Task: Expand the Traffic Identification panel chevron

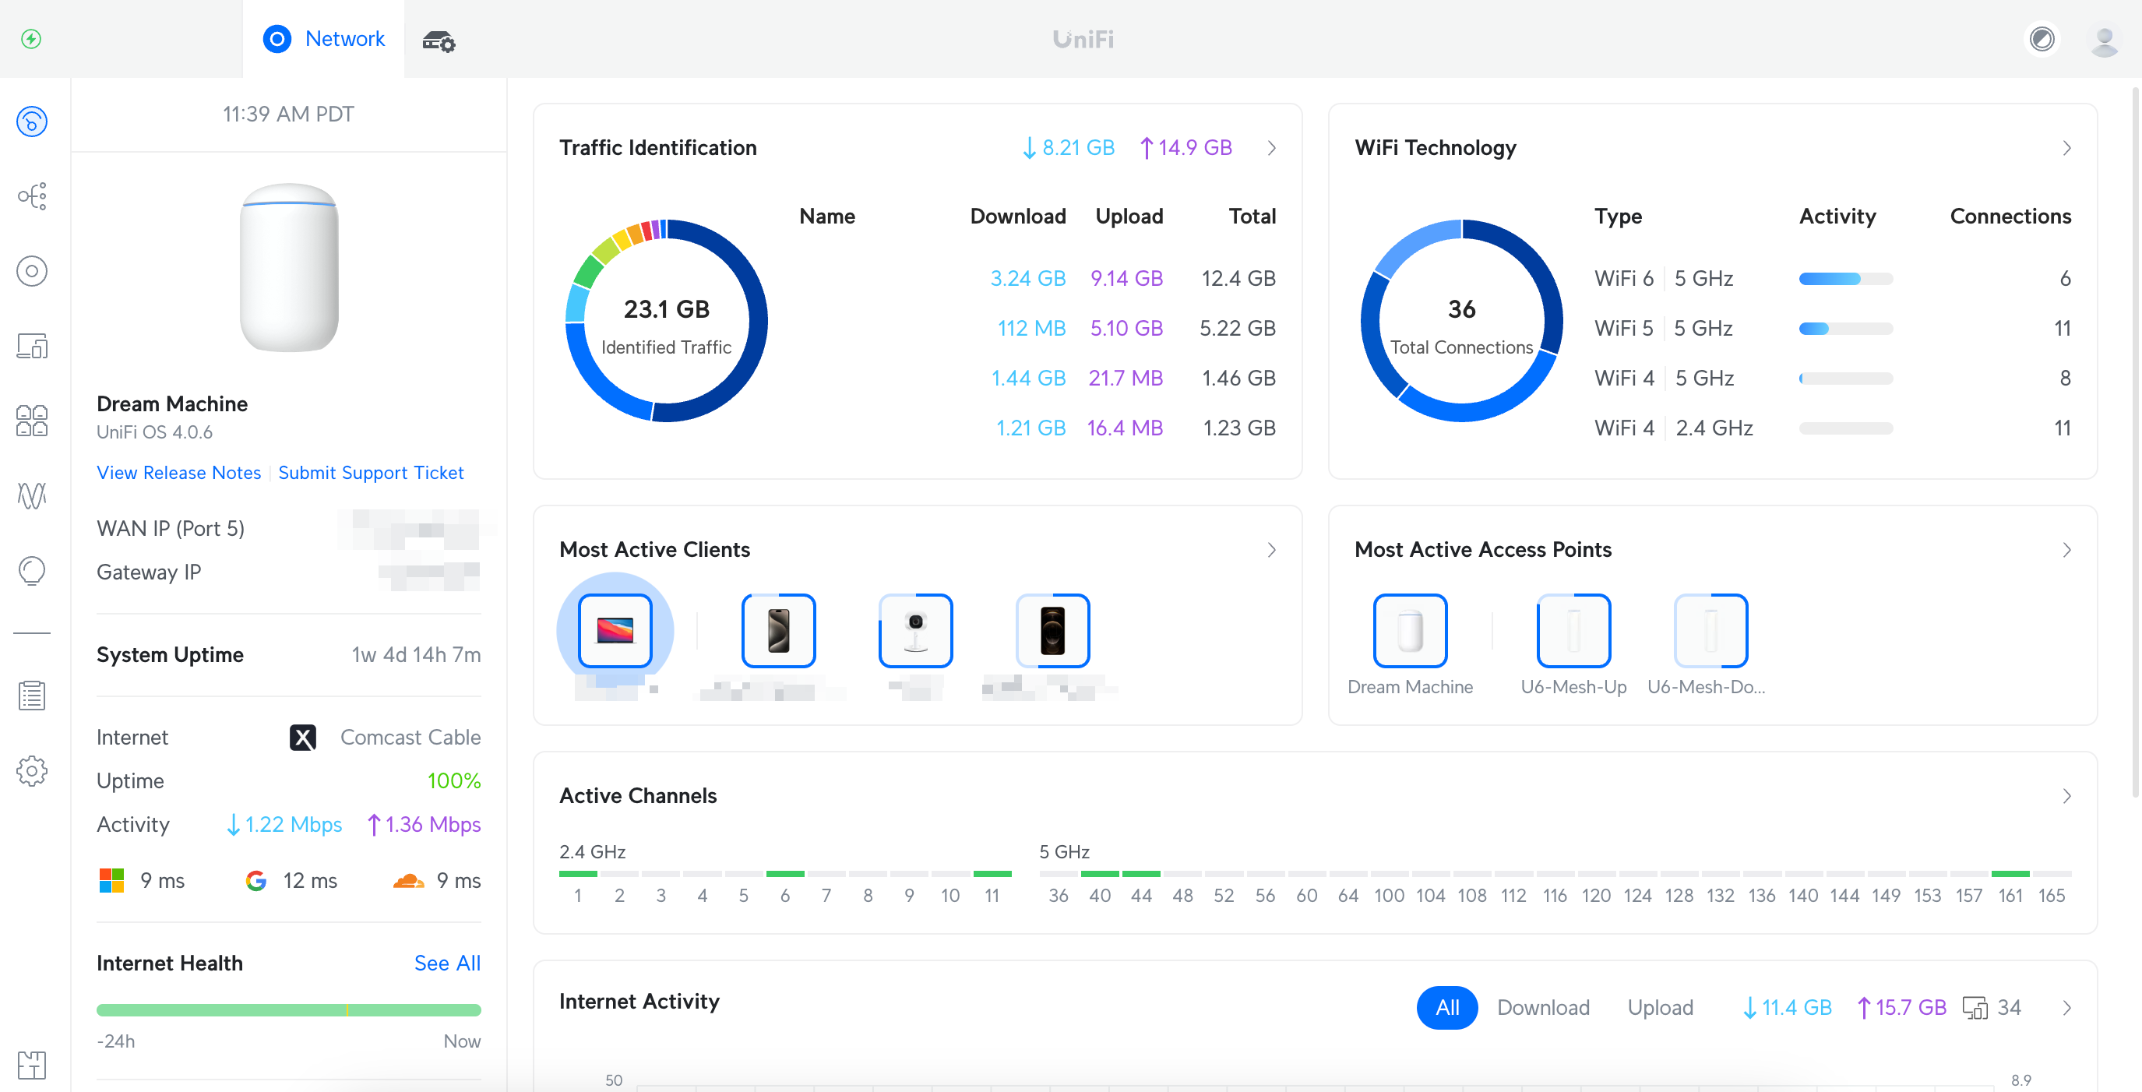Action: tap(1271, 148)
